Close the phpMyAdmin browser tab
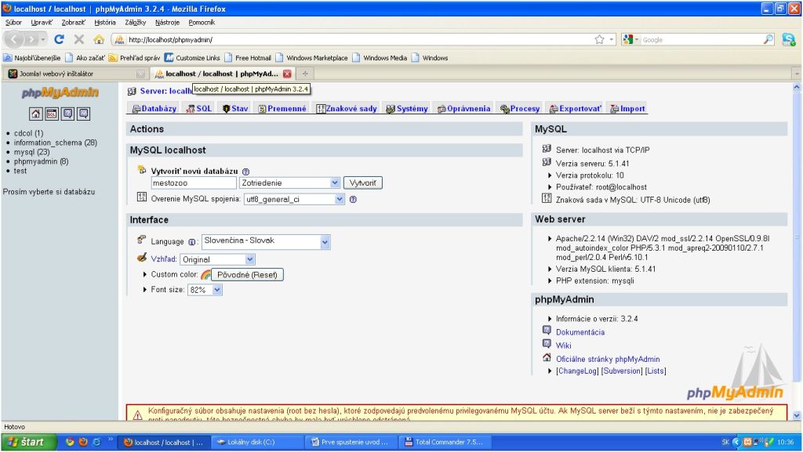The width and height of the screenshot is (803, 452). [x=287, y=74]
